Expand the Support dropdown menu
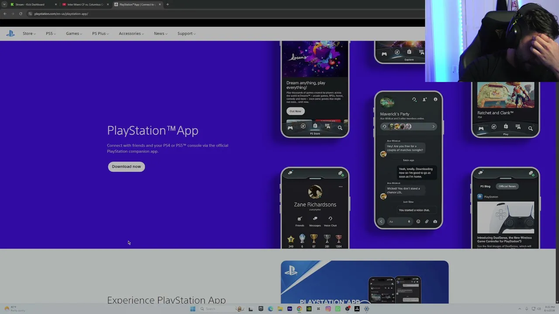The image size is (559, 314). tap(186, 34)
